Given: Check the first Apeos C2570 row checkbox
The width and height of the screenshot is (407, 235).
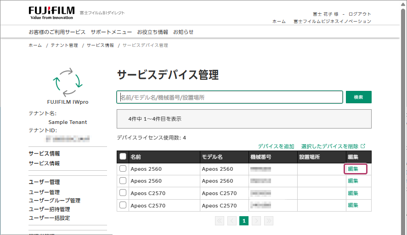Looking at the screenshot, I should (123, 193).
